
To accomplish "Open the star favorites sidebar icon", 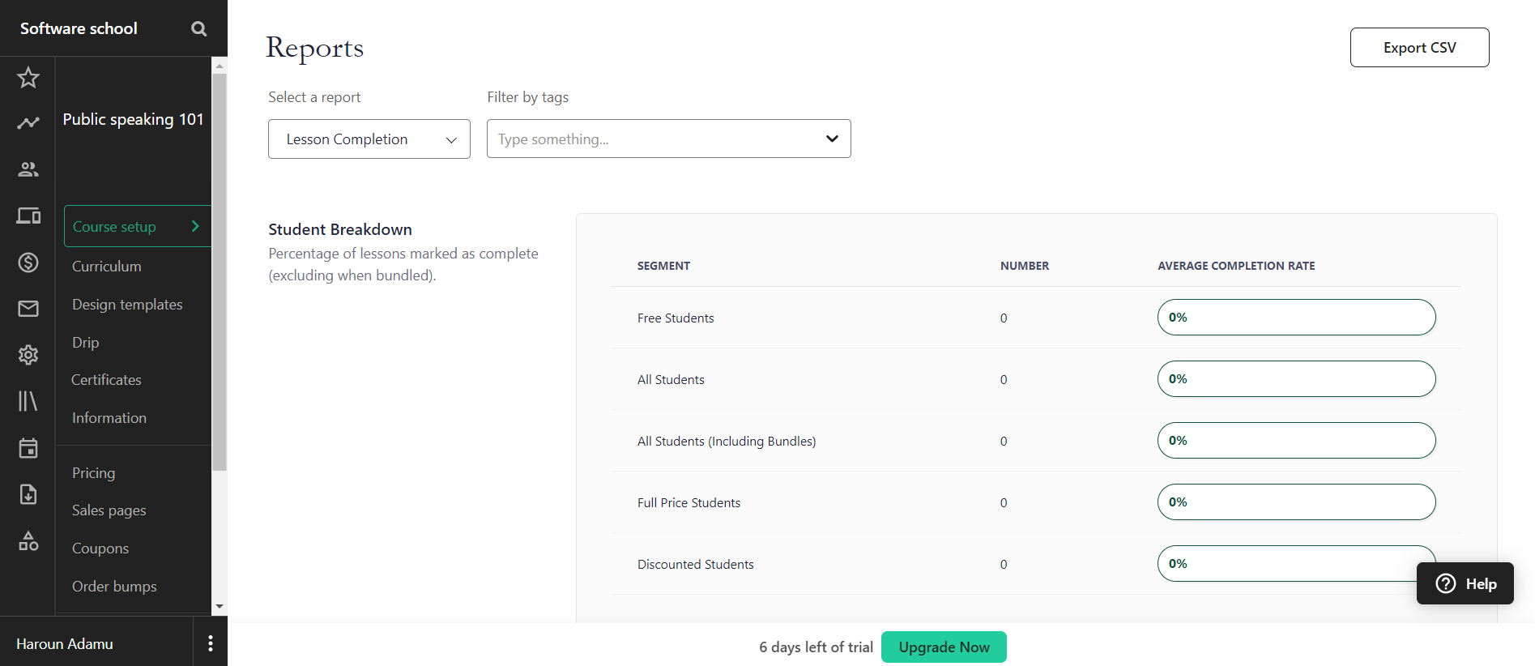I will pos(28,78).
